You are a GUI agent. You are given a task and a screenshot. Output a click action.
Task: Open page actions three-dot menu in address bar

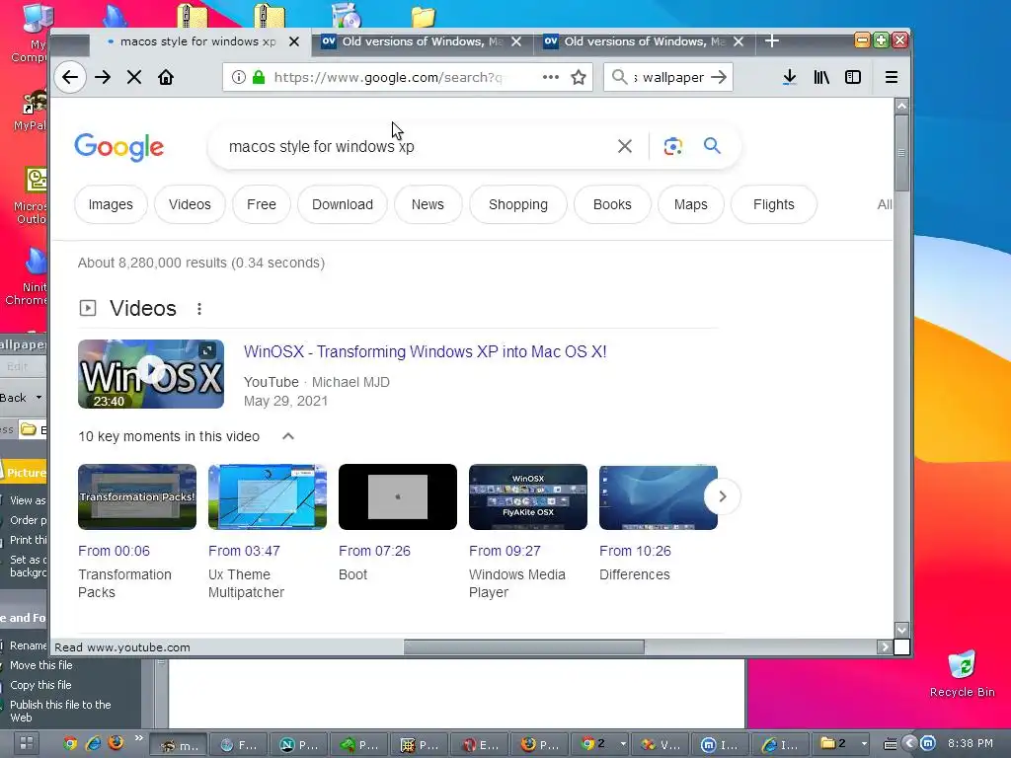[x=551, y=77]
